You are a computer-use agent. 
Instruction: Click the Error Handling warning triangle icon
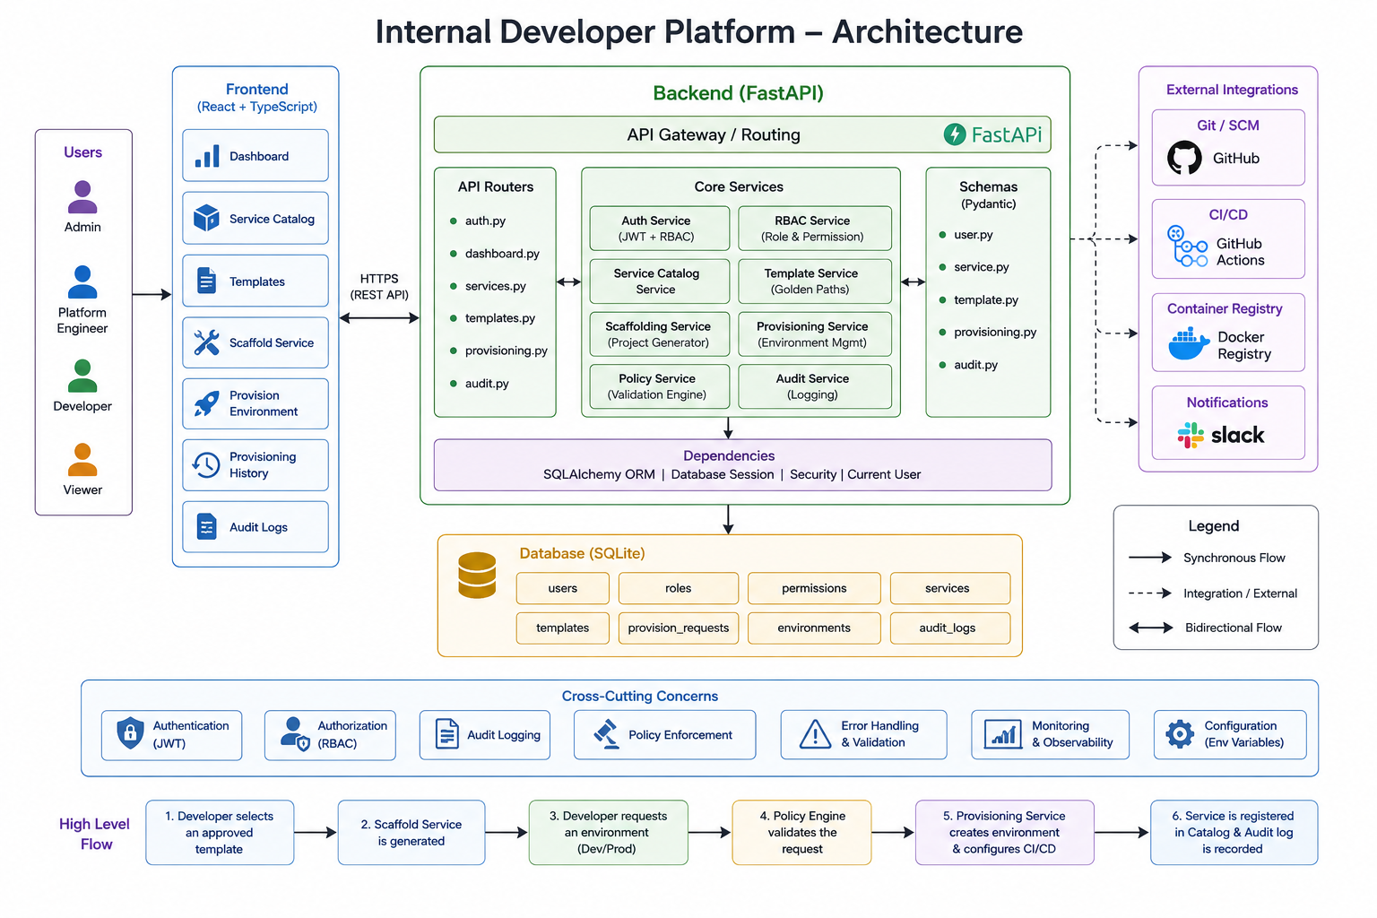815,734
